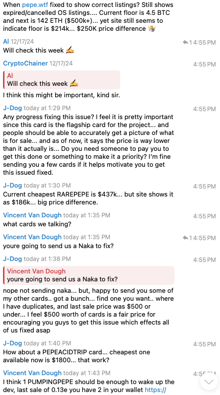Open CryptoChainer's profile name
This screenshot has width=220, height=395.
click(25, 63)
